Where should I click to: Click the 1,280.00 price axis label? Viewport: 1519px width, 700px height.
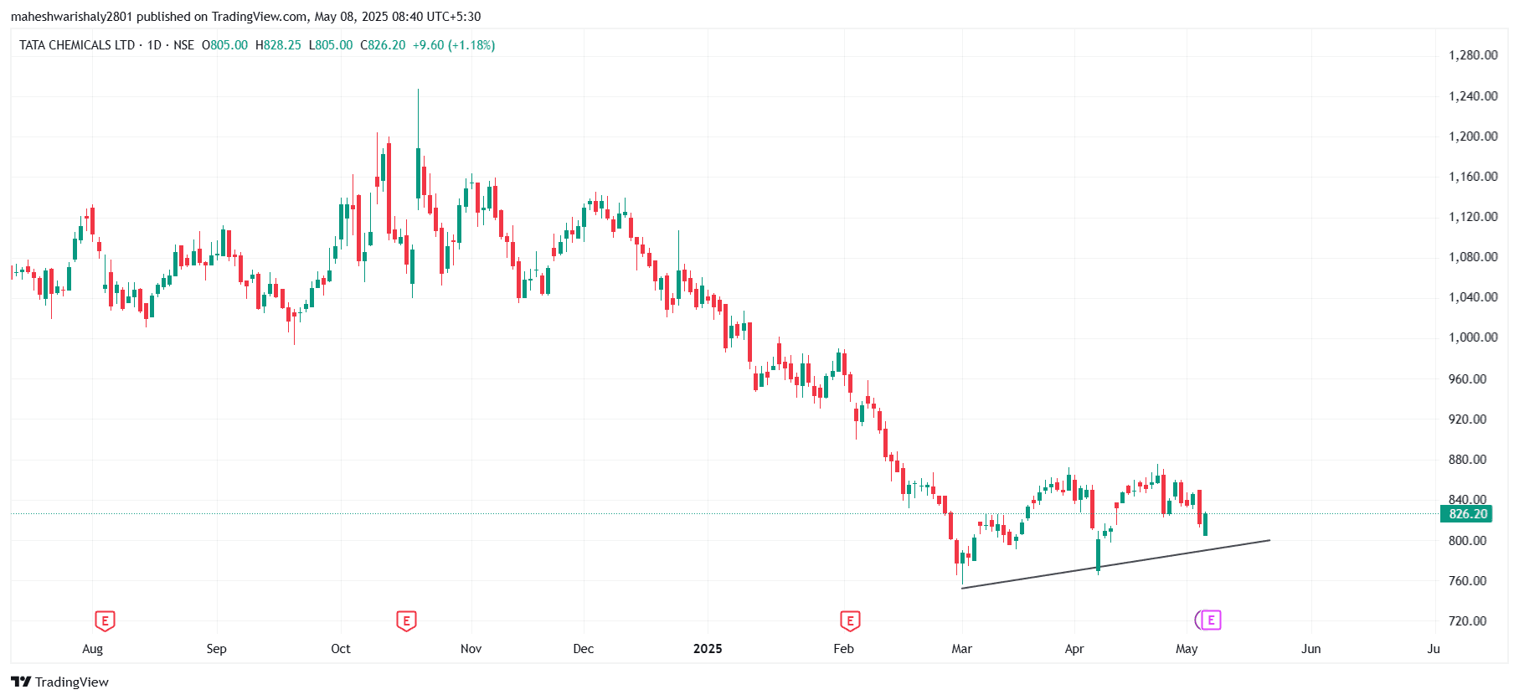pos(1473,55)
